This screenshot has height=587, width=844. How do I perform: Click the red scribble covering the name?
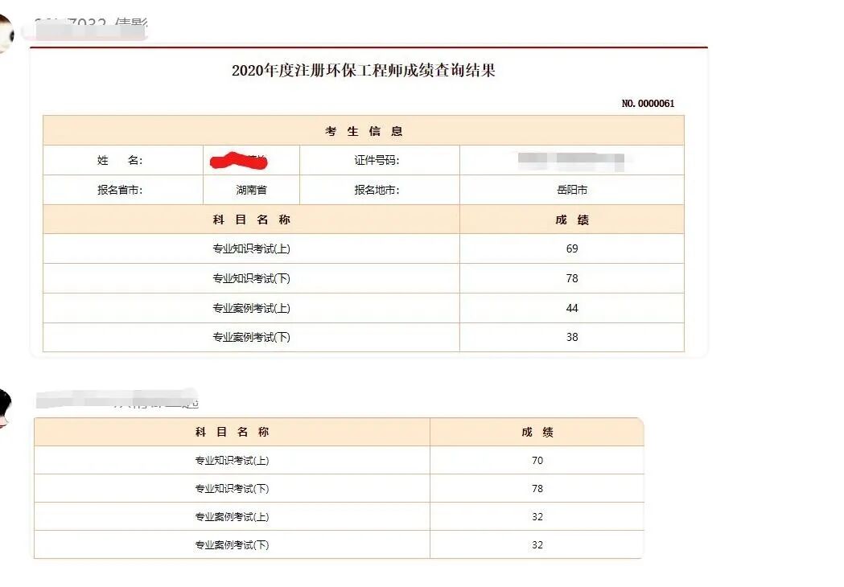237,160
